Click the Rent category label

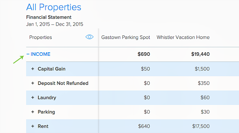[43, 126]
